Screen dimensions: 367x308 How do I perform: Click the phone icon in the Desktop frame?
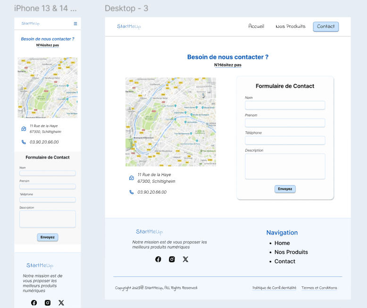pos(132,192)
